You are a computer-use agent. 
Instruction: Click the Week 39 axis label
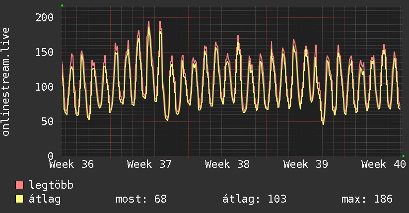pos(305,164)
